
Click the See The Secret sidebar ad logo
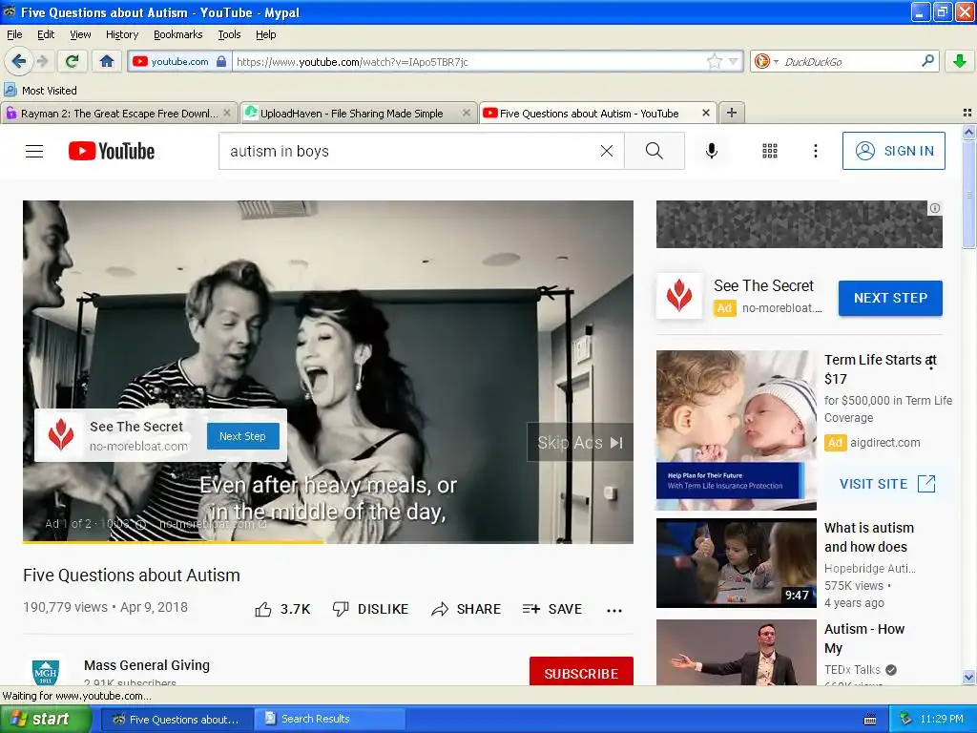(679, 296)
